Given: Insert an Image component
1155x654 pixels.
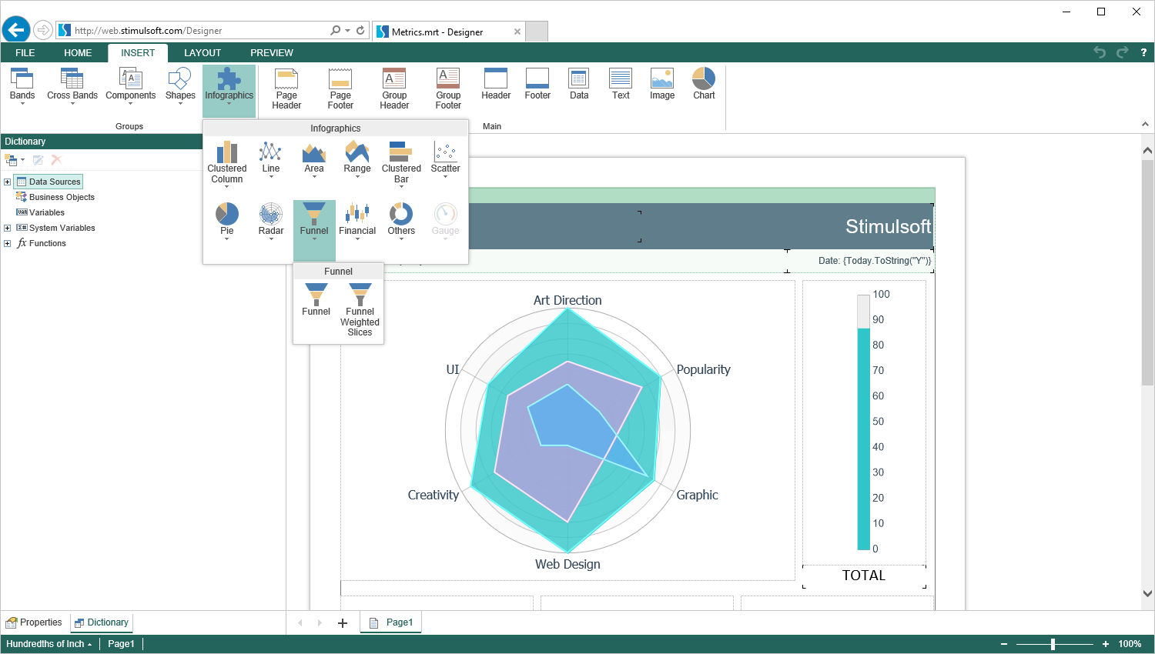Looking at the screenshot, I should pos(662,85).
